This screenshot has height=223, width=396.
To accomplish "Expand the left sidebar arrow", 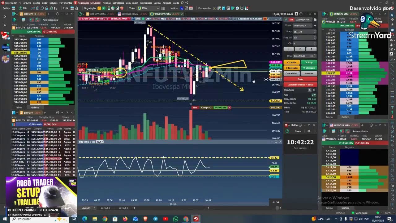I will tap(5, 17).
